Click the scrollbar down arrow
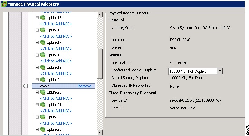Viewport: 249px width, 136px height. (100, 132)
